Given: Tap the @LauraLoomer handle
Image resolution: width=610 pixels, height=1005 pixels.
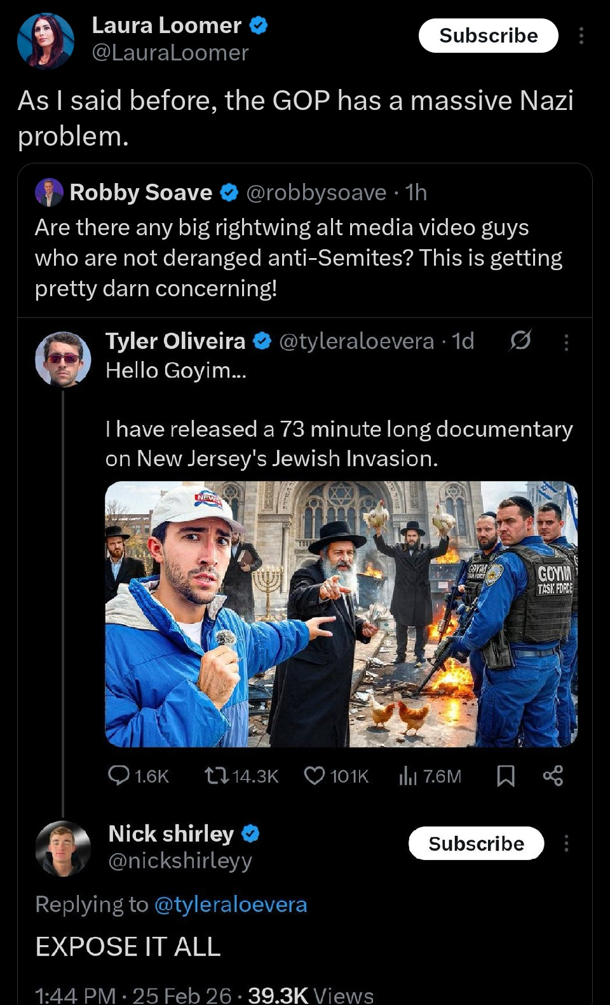Looking at the screenshot, I should 170,53.
